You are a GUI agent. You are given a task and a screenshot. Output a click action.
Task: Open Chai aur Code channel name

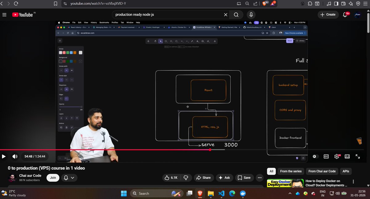click(31, 176)
